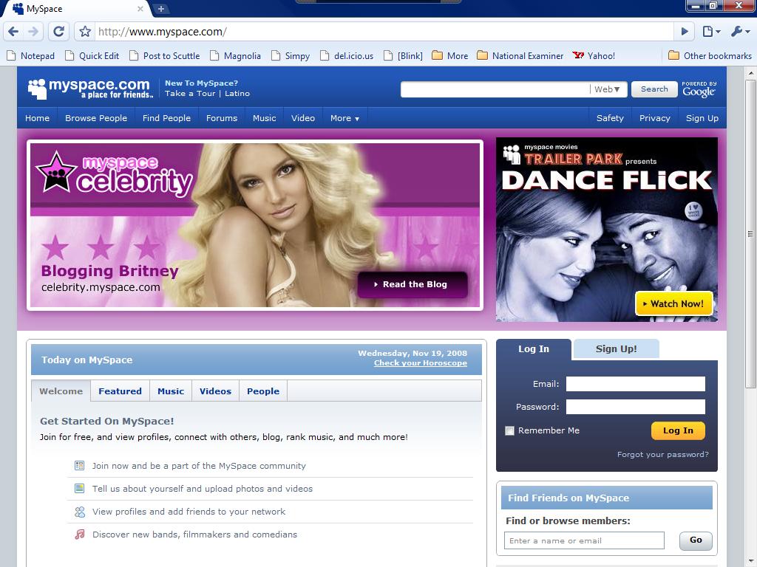Click the Go button for finding members
This screenshot has width=757, height=567.
pyautogui.click(x=696, y=540)
